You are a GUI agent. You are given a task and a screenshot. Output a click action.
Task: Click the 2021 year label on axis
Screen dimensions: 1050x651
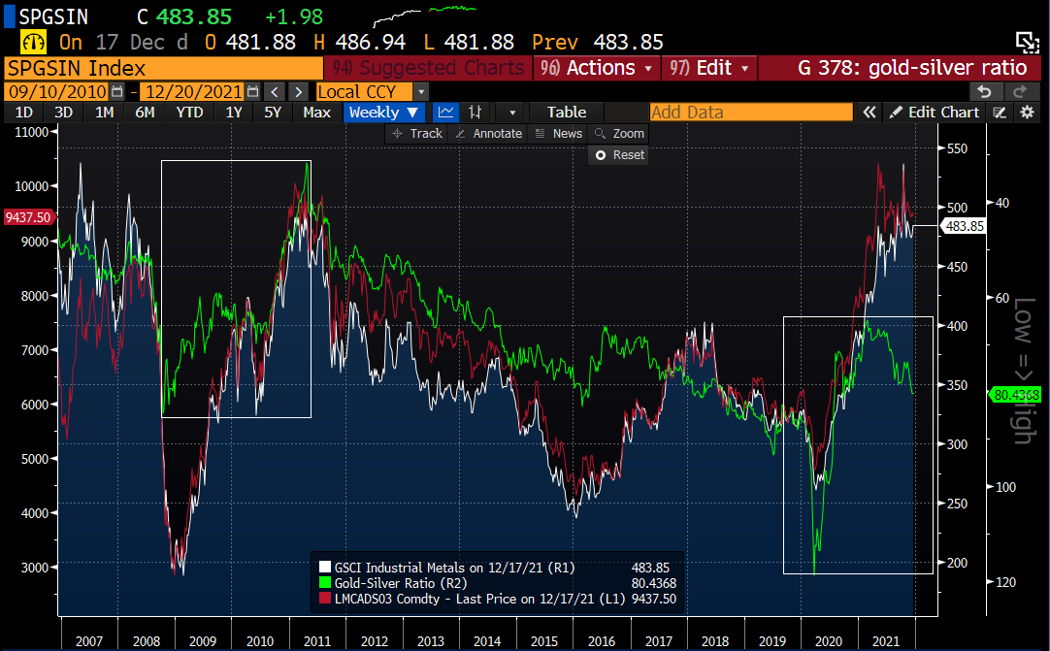(885, 641)
